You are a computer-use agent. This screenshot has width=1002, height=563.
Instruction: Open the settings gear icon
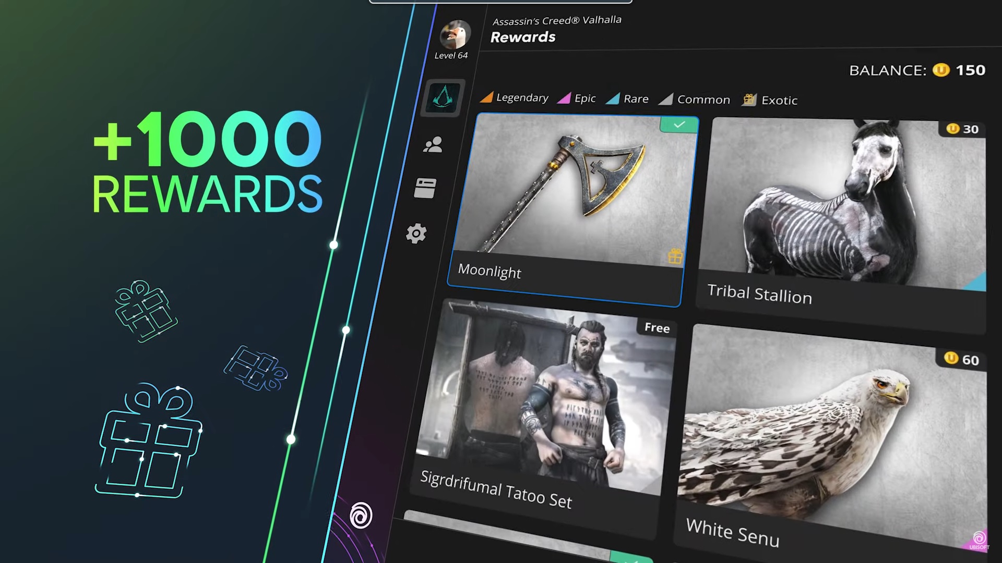[416, 232]
